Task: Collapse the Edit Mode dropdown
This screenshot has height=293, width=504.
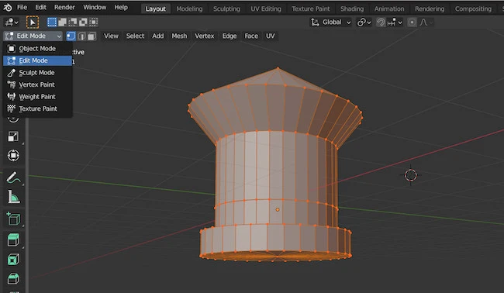Action: (33, 36)
